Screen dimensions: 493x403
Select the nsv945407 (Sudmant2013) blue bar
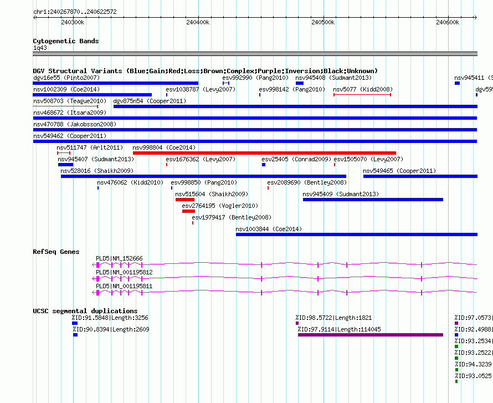66,165
